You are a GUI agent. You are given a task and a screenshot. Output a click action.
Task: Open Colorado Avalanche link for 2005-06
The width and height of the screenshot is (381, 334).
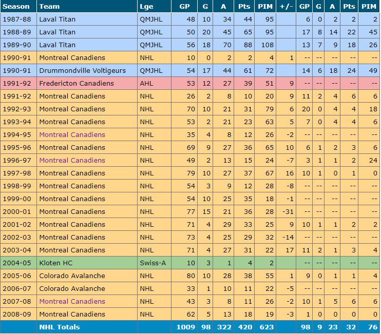(72, 276)
